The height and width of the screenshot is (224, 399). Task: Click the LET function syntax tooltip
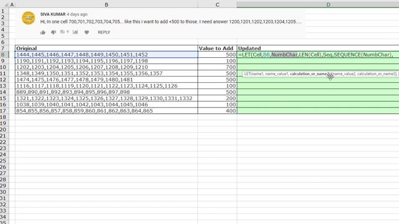[320, 73]
